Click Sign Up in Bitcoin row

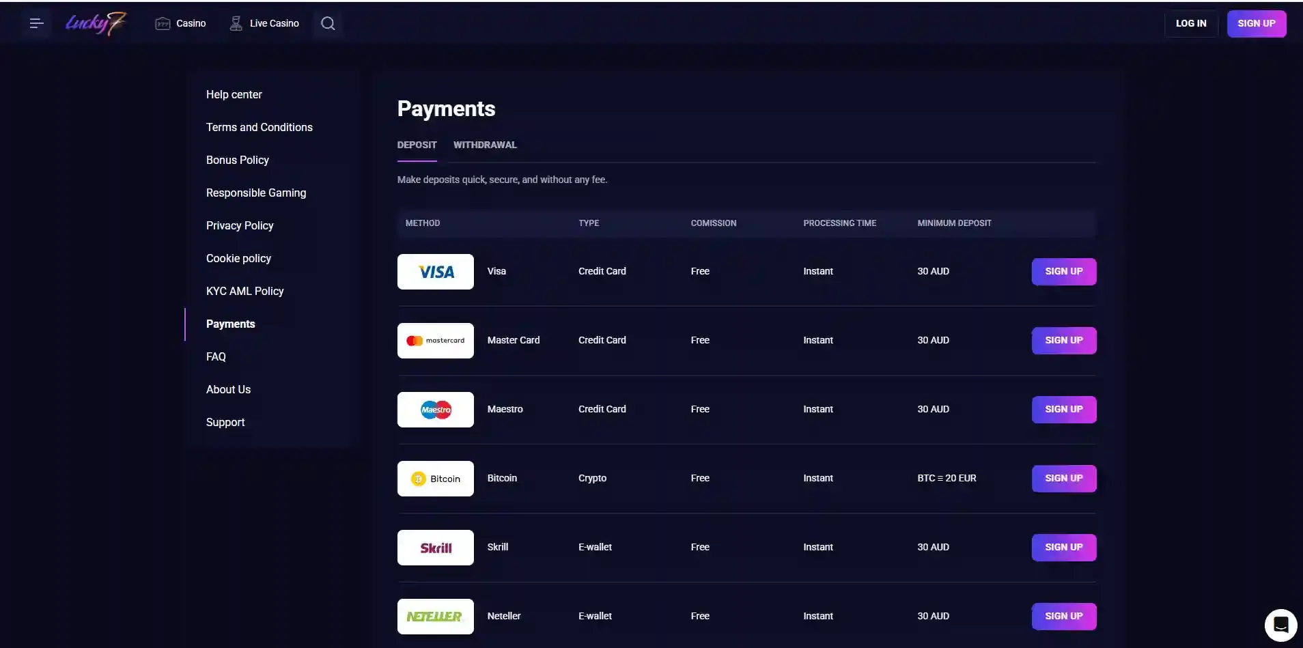(1064, 479)
